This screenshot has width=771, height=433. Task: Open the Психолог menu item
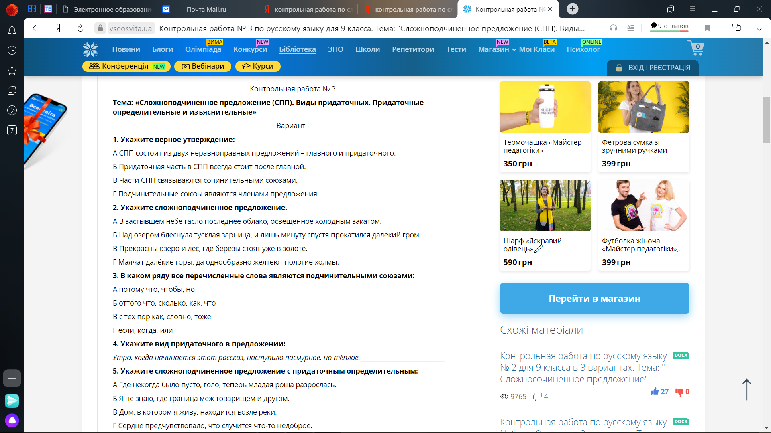point(583,49)
